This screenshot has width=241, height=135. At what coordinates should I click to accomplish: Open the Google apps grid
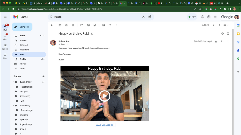pyautogui.click(x=215, y=17)
